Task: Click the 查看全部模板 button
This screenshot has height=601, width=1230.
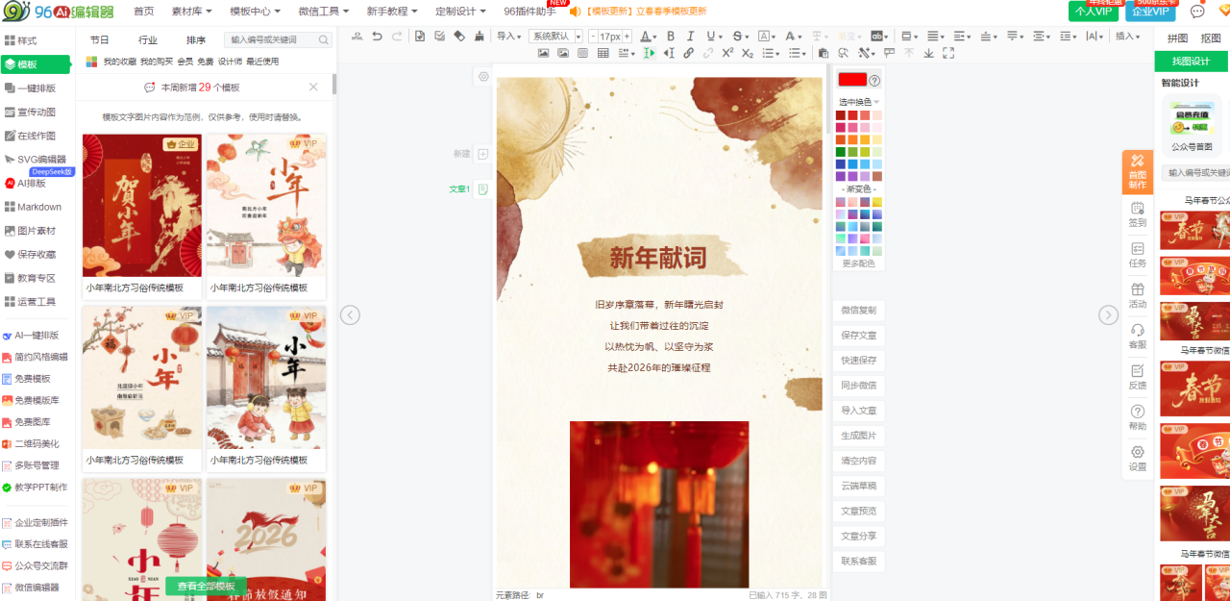Action: 206,587
